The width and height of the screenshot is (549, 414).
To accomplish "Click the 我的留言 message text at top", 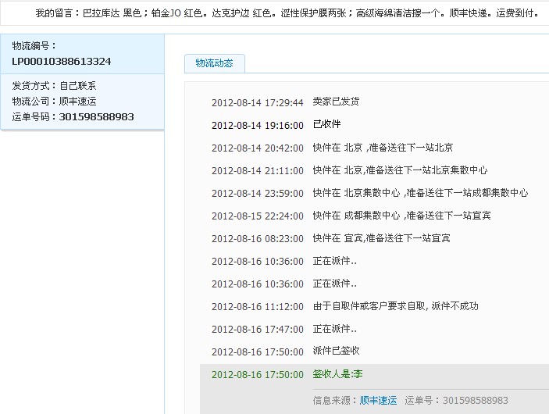I will (x=287, y=13).
